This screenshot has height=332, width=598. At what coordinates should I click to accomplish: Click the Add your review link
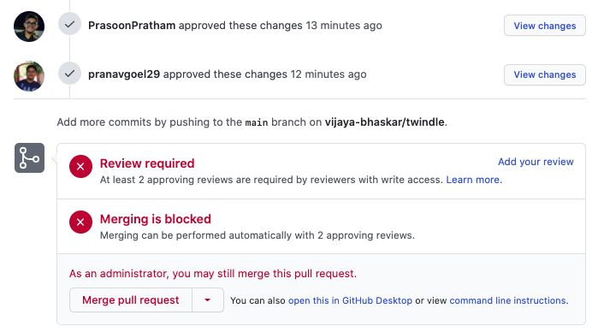[x=536, y=162]
